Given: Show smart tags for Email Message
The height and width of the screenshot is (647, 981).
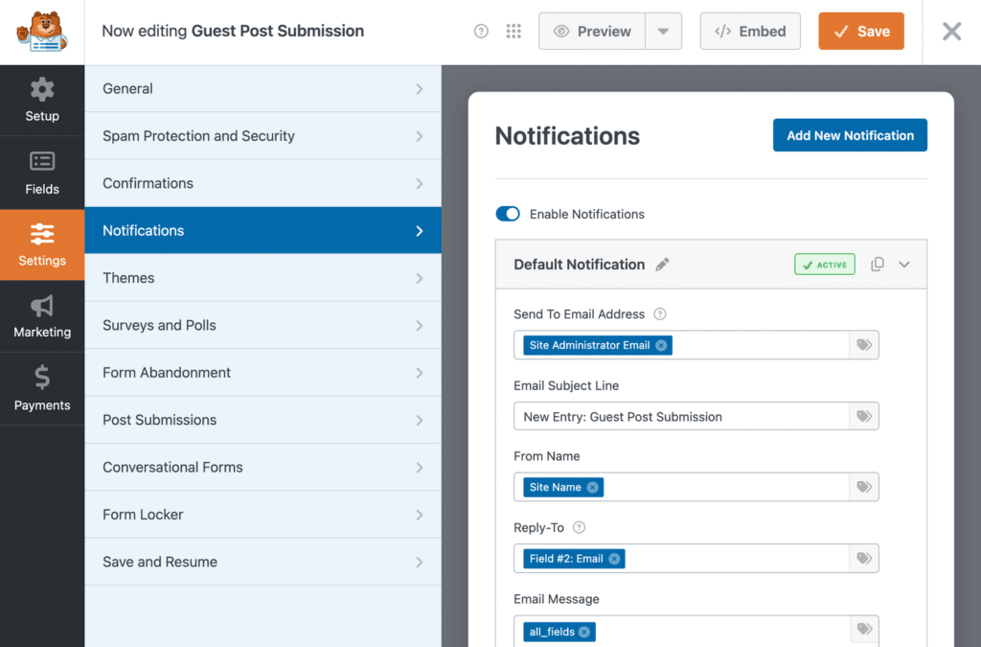Looking at the screenshot, I should tap(864, 630).
